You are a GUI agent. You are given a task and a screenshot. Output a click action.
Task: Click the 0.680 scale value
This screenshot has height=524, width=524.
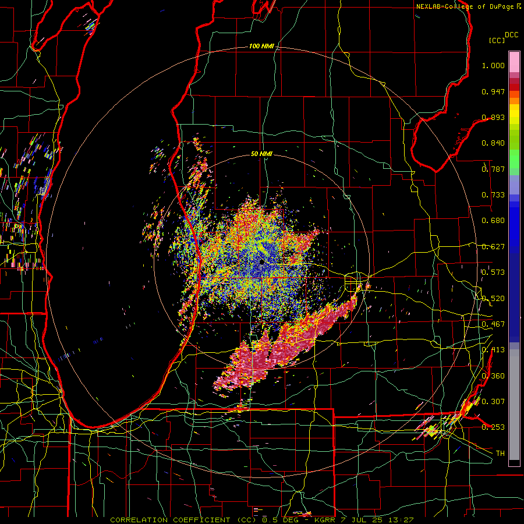click(x=493, y=221)
